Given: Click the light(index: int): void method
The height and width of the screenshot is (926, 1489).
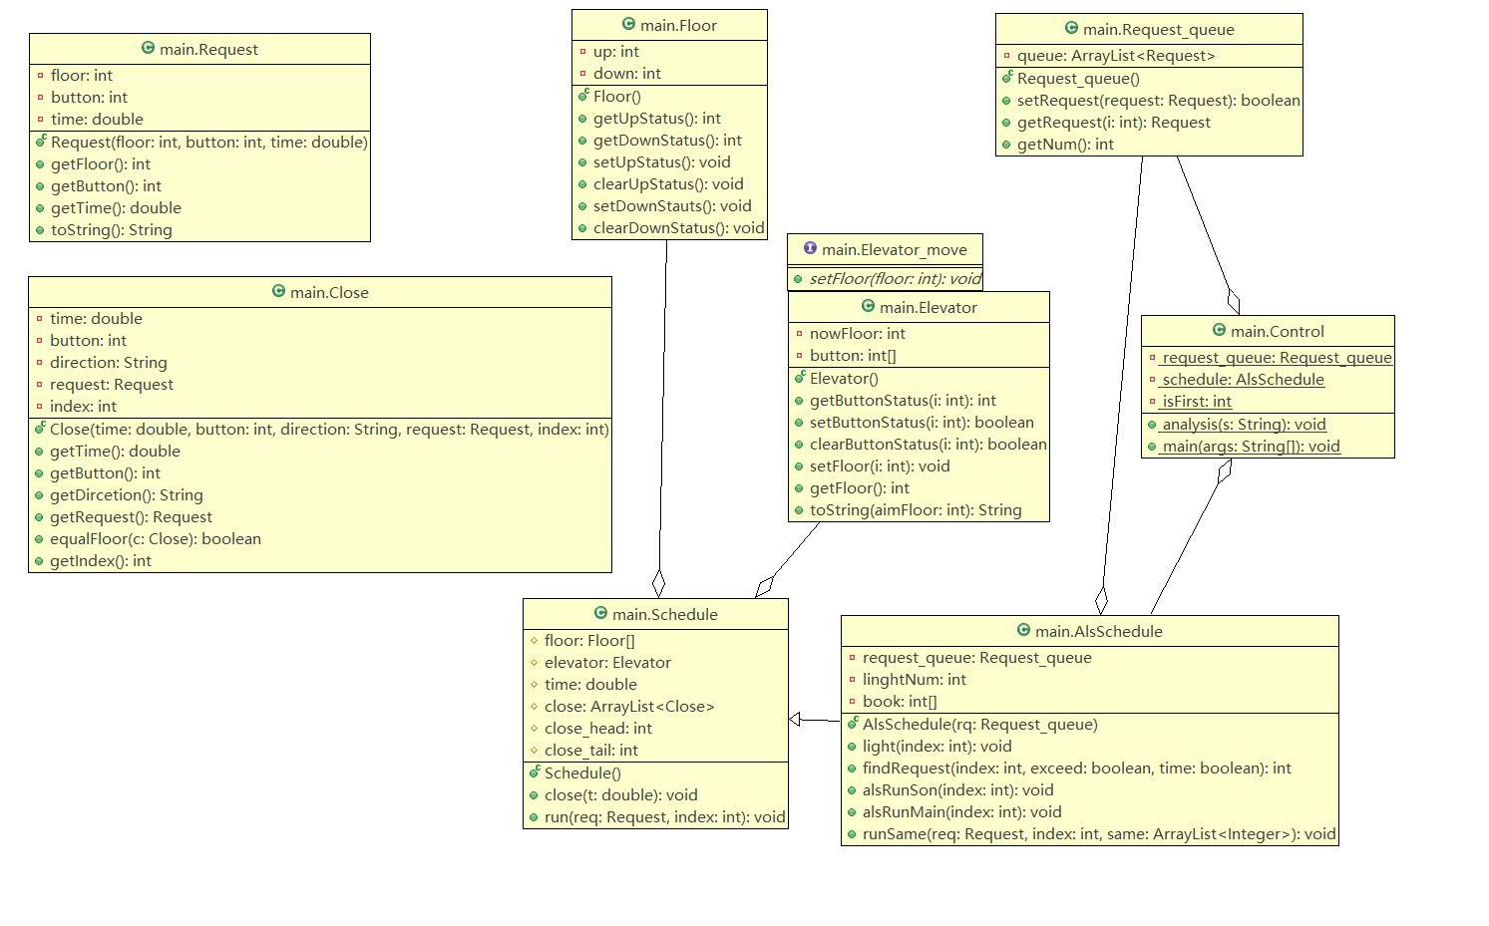Looking at the screenshot, I should pyautogui.click(x=936, y=747).
